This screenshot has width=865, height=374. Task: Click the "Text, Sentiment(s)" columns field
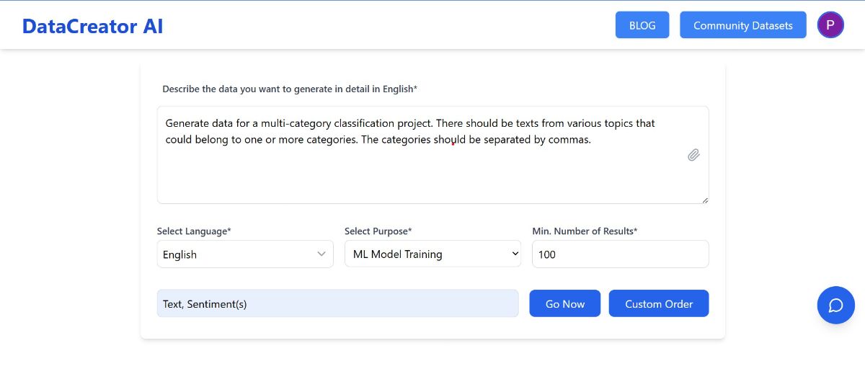pos(337,303)
